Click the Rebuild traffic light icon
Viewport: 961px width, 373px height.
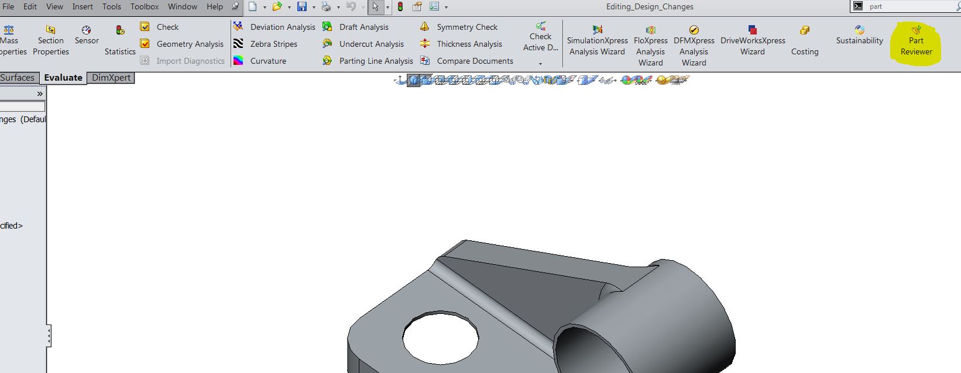click(x=400, y=6)
